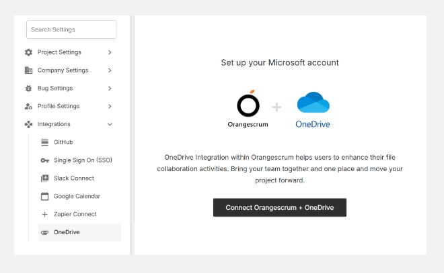Click the Profile Settings user icon
The width and height of the screenshot is (444, 273).
(x=28, y=106)
